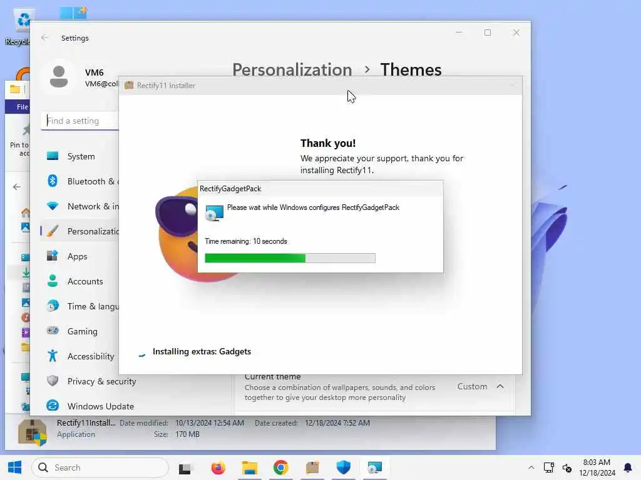
Task: Click 'Please wait while Windows configures RectifyGadgetPack'
Action: tap(313, 207)
